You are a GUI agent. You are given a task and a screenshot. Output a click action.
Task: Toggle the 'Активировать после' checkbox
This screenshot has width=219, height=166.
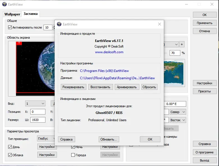click(x=10, y=27)
